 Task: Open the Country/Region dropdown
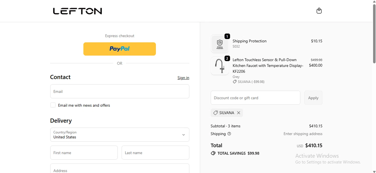(120, 135)
